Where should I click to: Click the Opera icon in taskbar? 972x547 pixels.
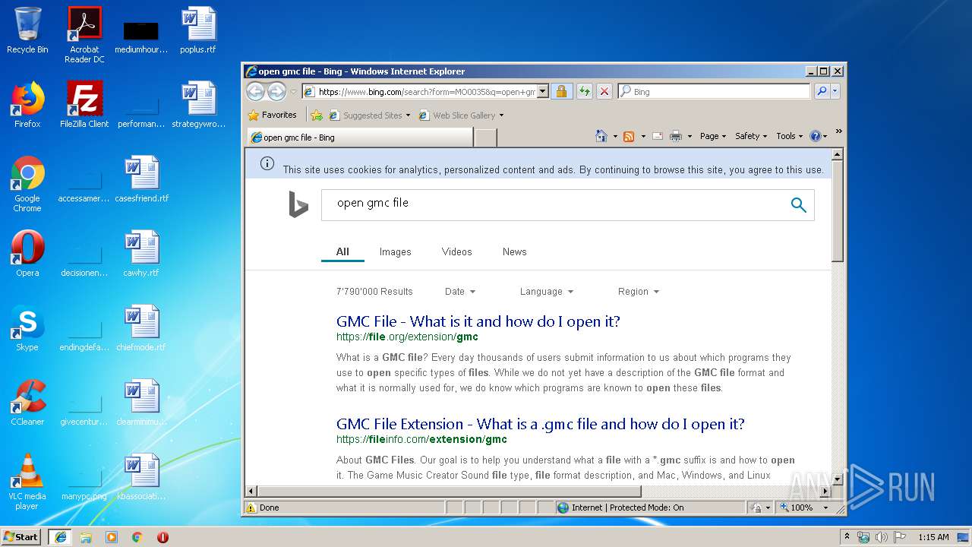[x=163, y=537]
